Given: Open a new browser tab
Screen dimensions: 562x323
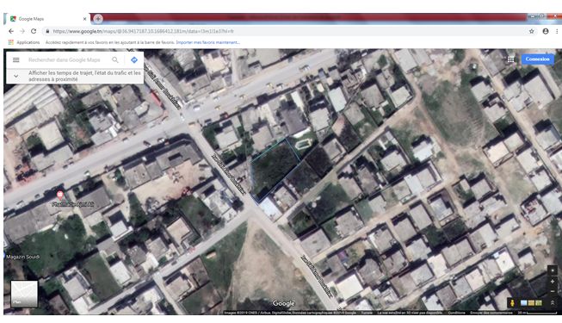Looking at the screenshot, I should coord(97,18).
